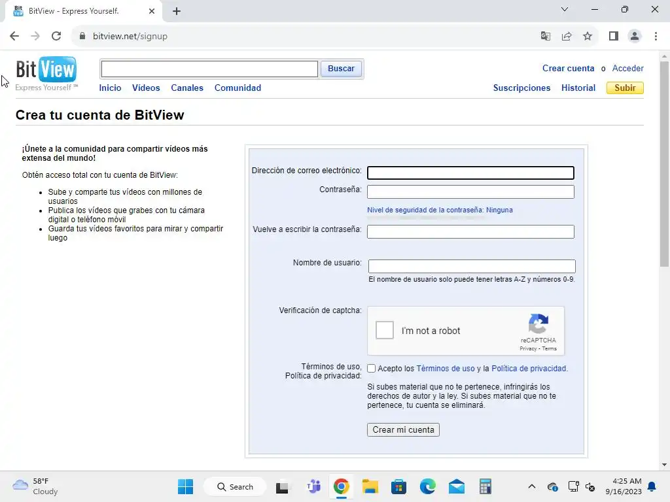Click scrollbar down arrow
The image size is (670, 502).
point(664,465)
